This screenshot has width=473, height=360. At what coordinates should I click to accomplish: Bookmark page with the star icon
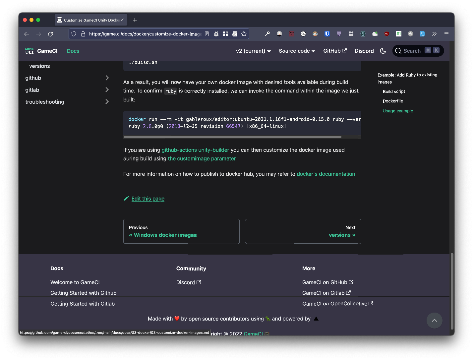(244, 34)
